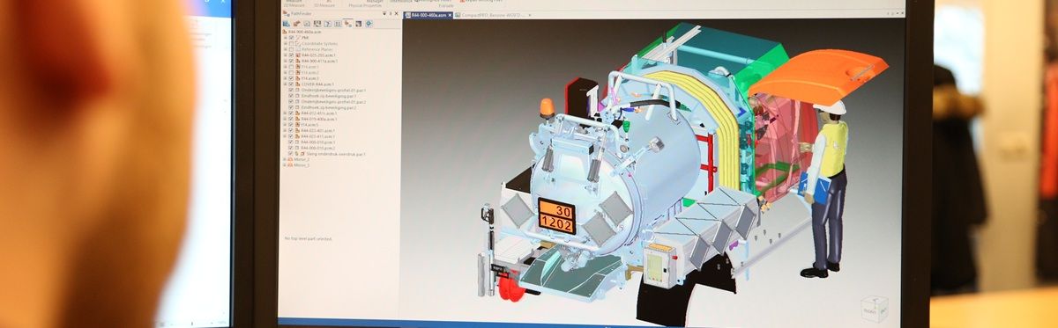The width and height of the screenshot is (1058, 328).
Task: Expand the F14.asm:3 node
Action: tap(285, 78)
